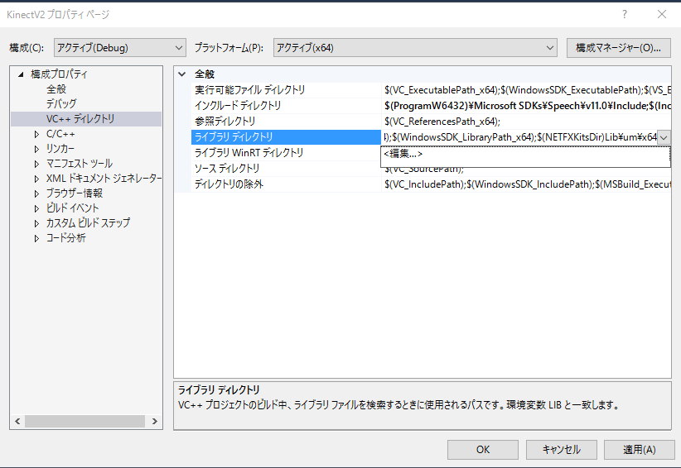The height and width of the screenshot is (468, 681).
Task: Expand the リンカー tree node
Action: pos(36,149)
